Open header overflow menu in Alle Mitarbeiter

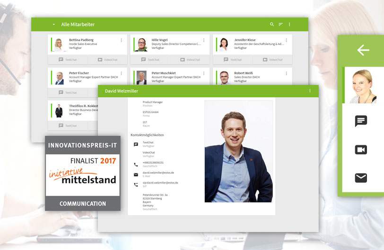click(x=289, y=24)
